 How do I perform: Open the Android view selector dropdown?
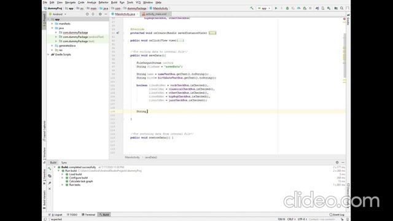click(x=58, y=14)
